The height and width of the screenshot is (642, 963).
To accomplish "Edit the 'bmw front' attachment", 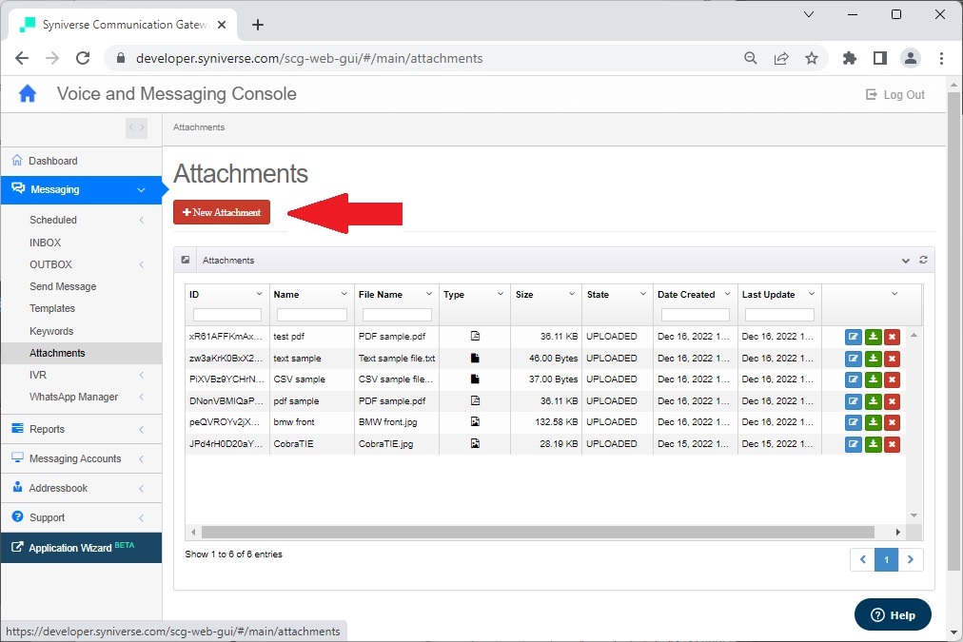I will point(853,422).
